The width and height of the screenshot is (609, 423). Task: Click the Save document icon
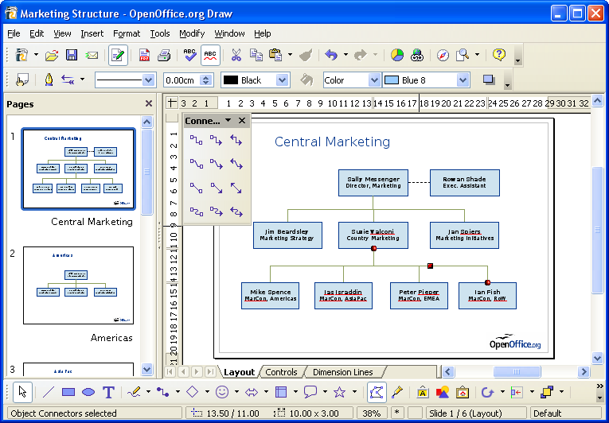(x=72, y=55)
